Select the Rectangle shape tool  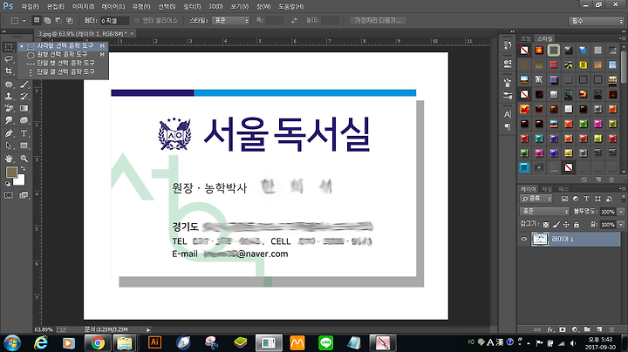coord(24,146)
